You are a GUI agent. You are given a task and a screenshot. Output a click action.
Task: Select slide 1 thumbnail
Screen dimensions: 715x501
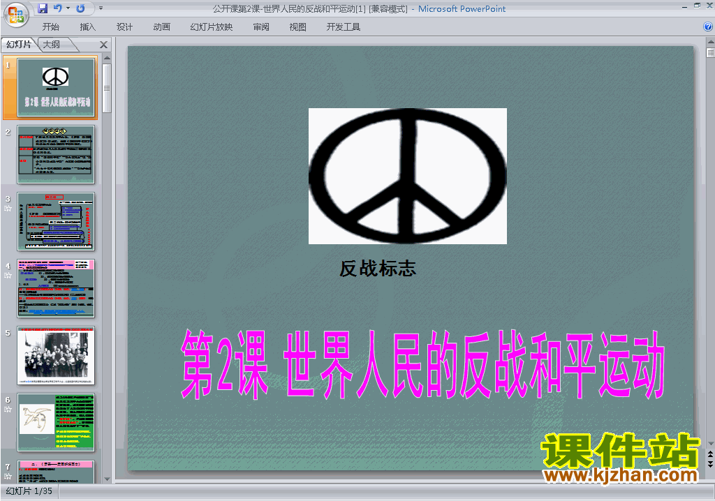56,88
